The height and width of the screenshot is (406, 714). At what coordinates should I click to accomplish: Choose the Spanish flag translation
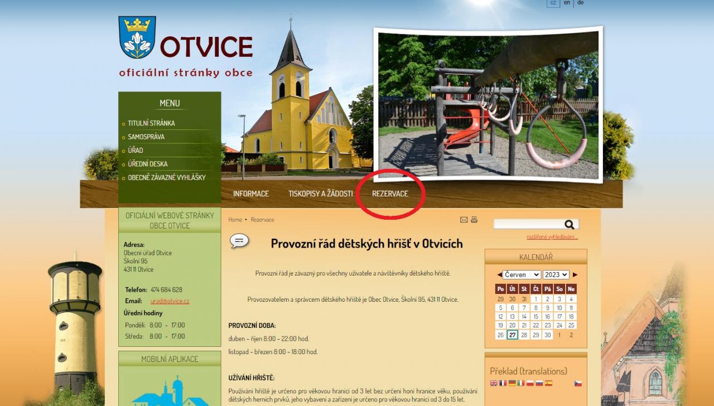point(548,383)
